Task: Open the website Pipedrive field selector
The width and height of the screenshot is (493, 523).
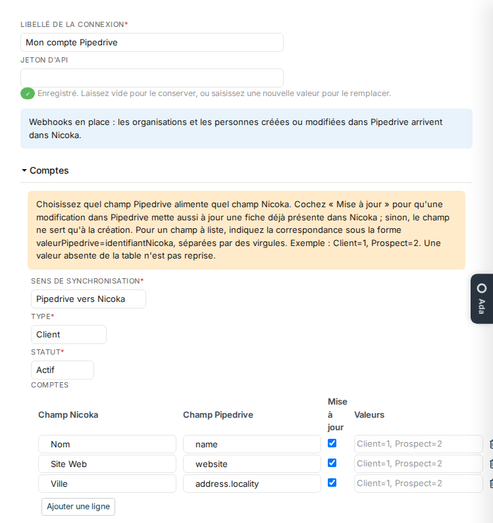Action: [x=252, y=464]
